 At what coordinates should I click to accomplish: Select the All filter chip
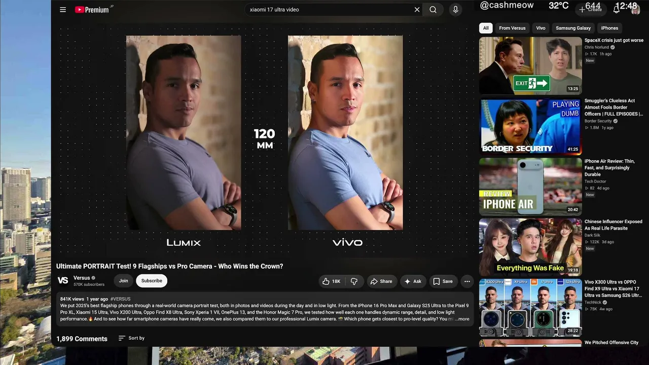(486, 28)
